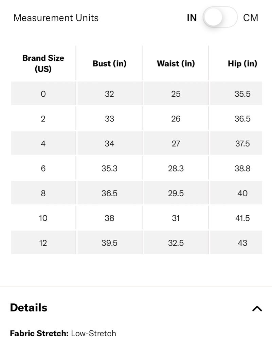The image size is (272, 339).
Task: Select the CM unit label
Action: [251, 18]
